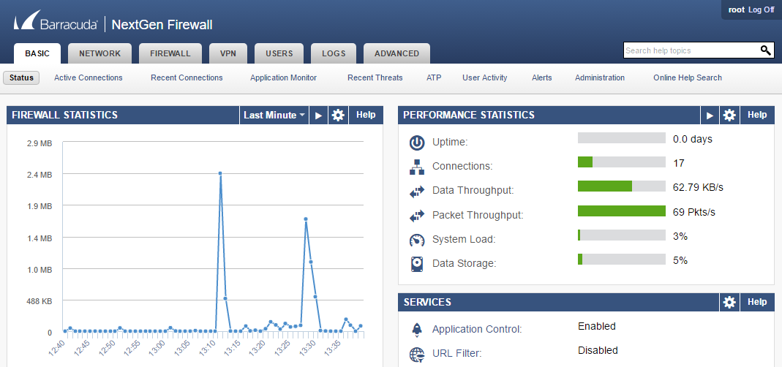This screenshot has width=782, height=367.
Task: Click the Uptime progress bar
Action: pyautogui.click(x=621, y=138)
